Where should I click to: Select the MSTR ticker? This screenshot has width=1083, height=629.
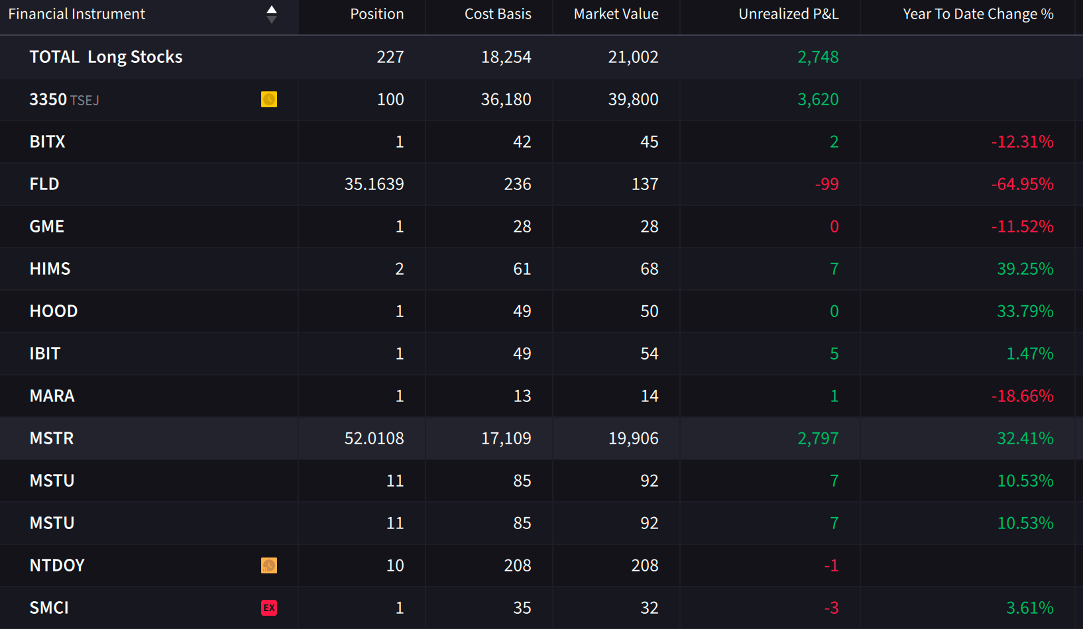tap(52, 438)
